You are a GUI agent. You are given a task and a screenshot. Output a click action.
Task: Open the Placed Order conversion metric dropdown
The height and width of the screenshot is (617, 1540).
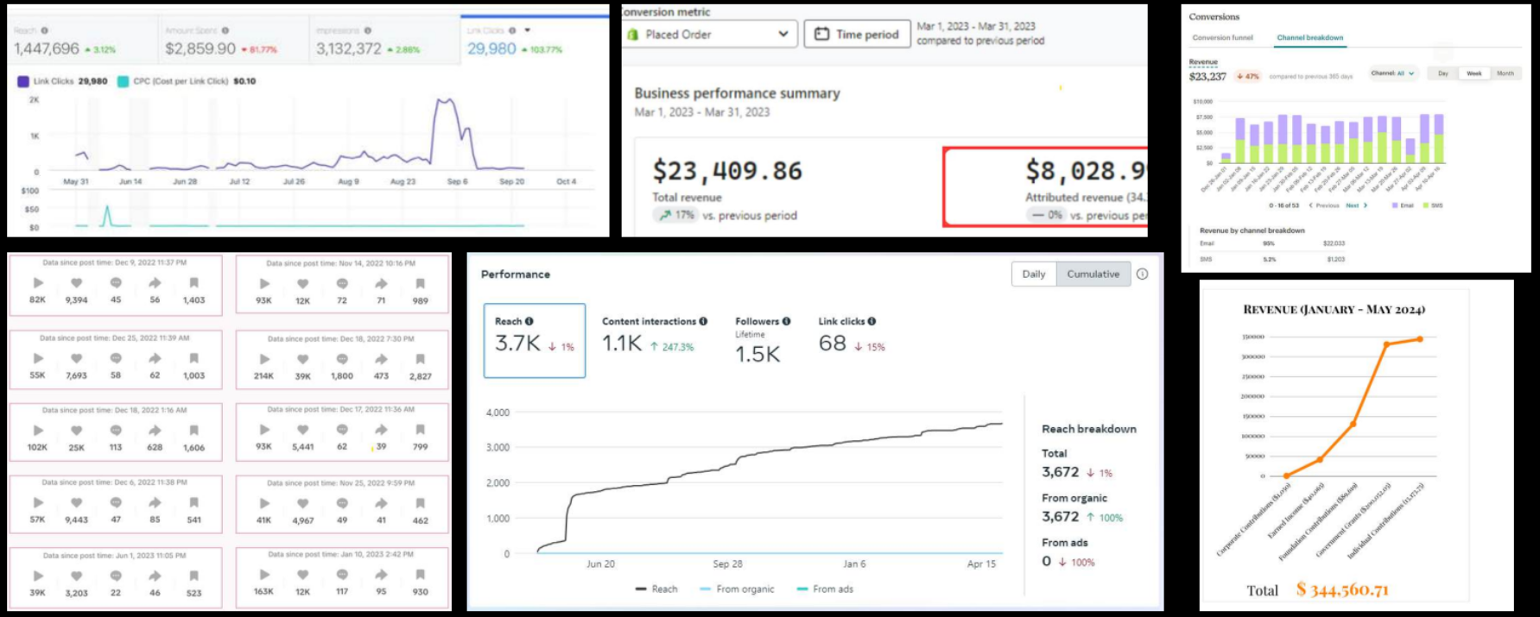(709, 35)
